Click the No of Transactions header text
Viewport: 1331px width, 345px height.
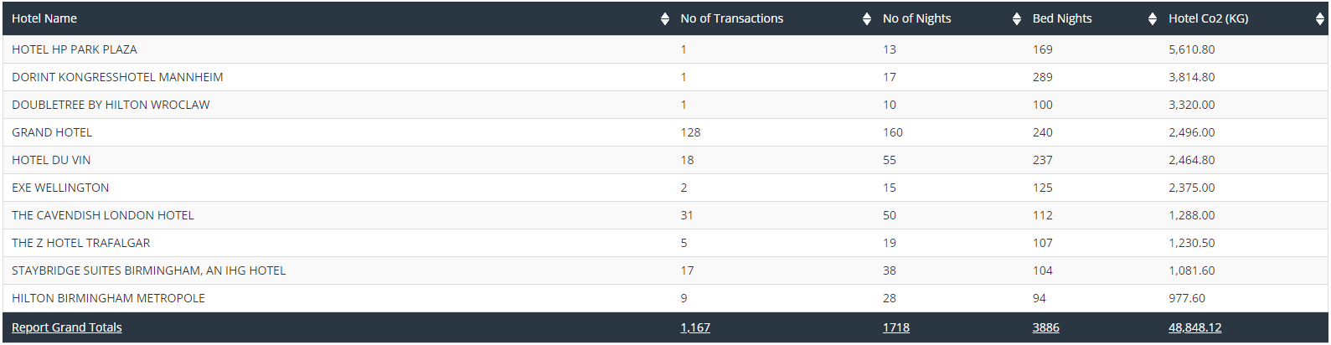(x=732, y=18)
